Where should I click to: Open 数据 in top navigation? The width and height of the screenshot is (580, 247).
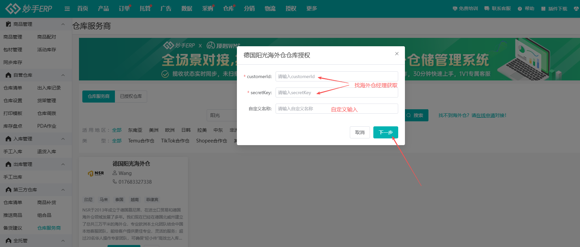click(x=187, y=8)
